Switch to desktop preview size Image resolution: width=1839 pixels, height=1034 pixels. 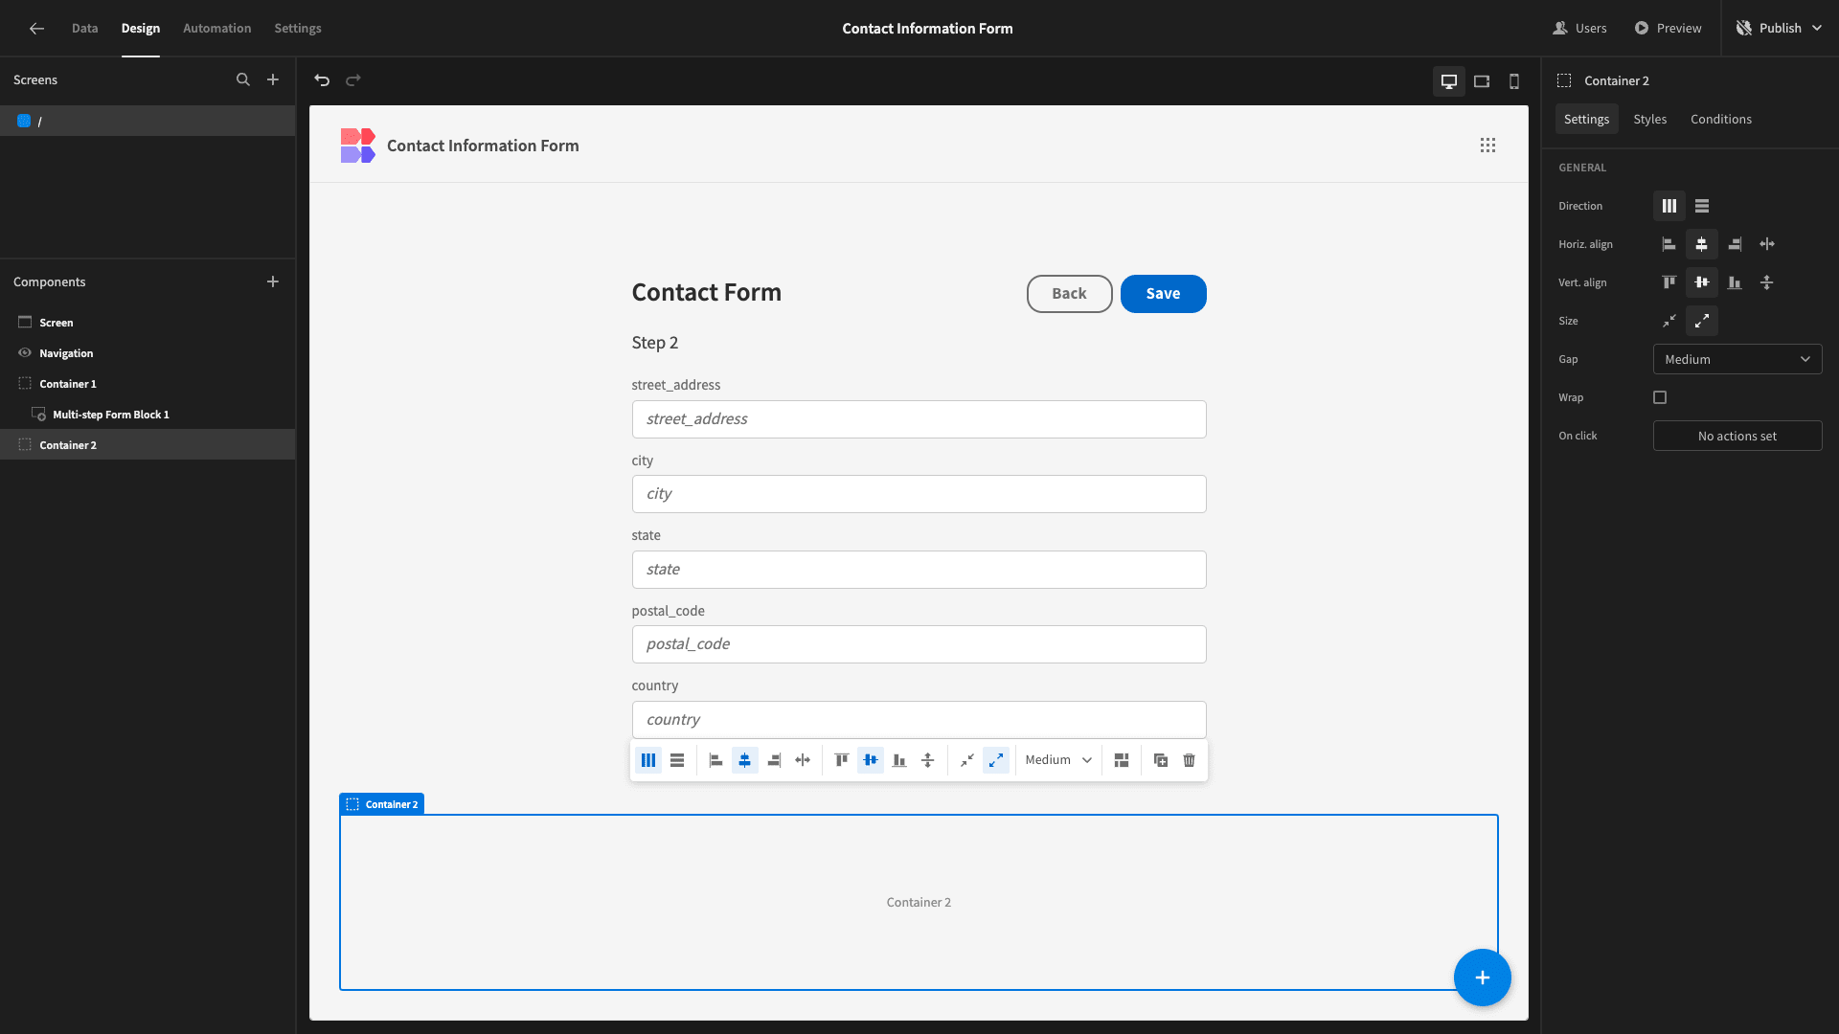click(x=1449, y=81)
